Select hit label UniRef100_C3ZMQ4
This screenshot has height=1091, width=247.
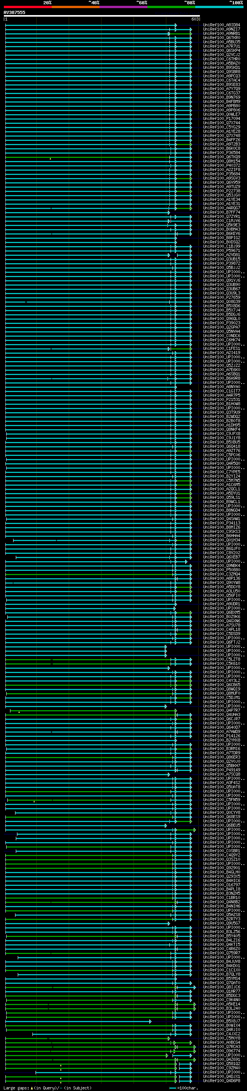click(222, 574)
